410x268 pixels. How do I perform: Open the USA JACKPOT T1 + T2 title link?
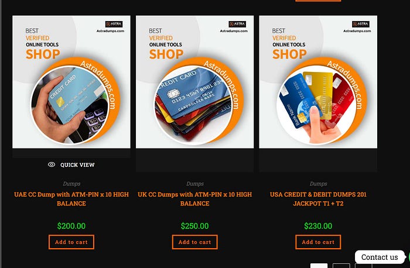(x=318, y=199)
